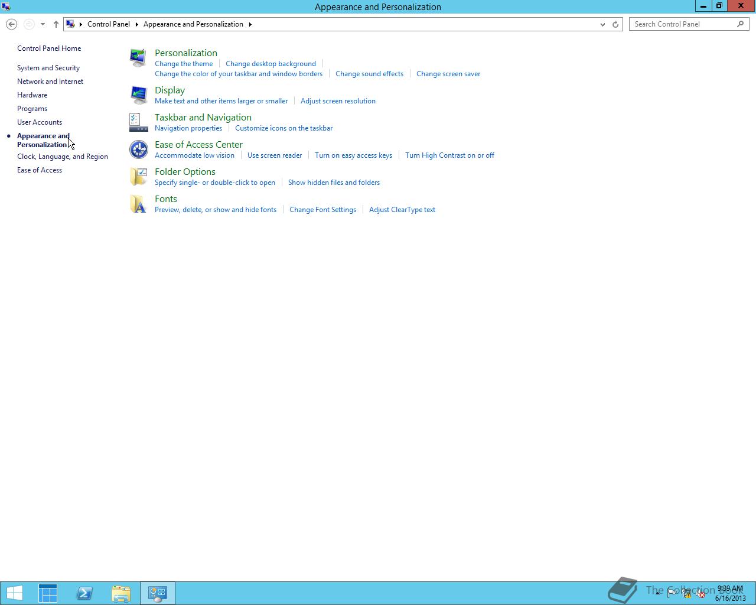Click Change the theme
This screenshot has width=756, height=605.
tap(184, 64)
